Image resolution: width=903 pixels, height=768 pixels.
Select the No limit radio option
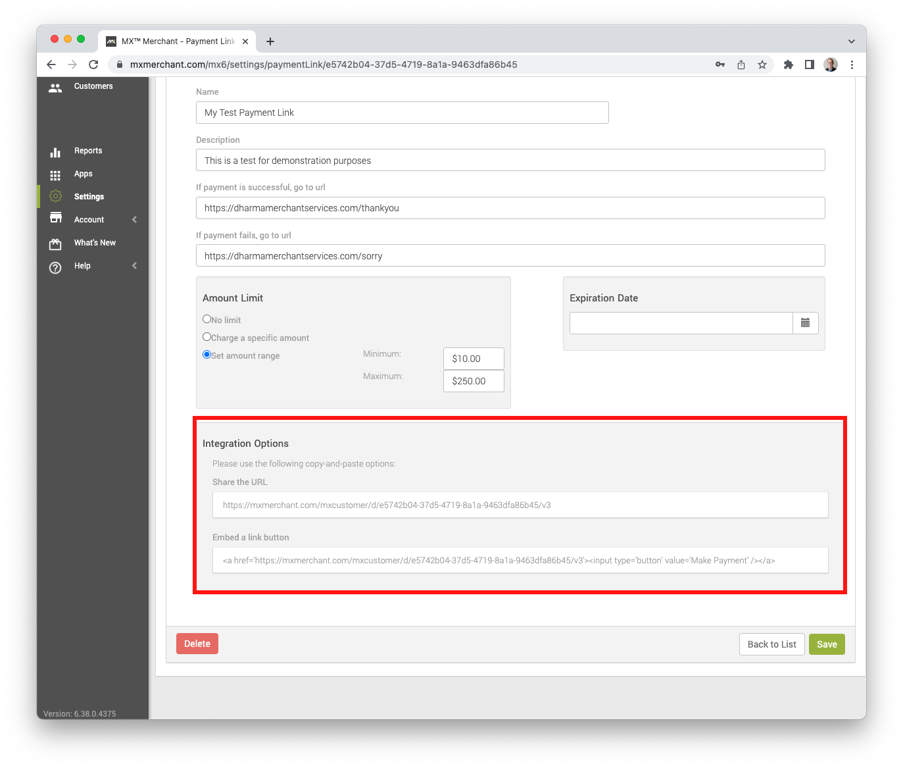[207, 319]
